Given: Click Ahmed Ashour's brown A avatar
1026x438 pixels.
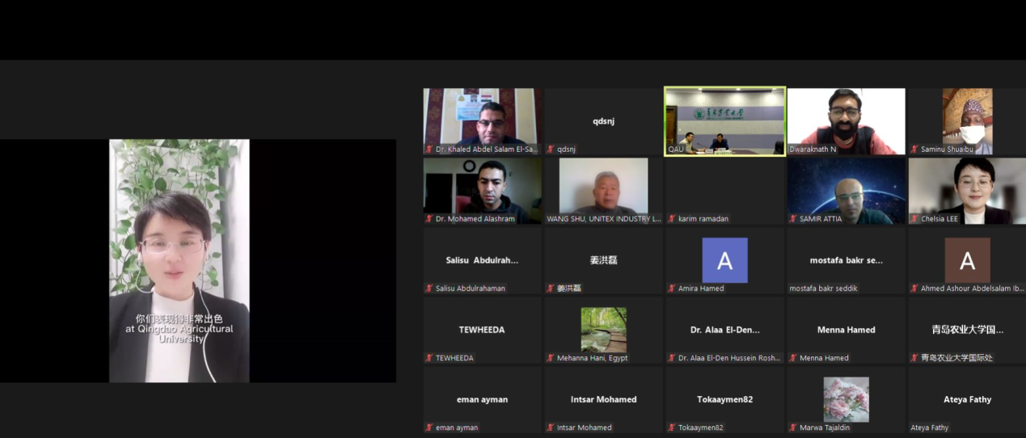Looking at the screenshot, I should pos(967,260).
